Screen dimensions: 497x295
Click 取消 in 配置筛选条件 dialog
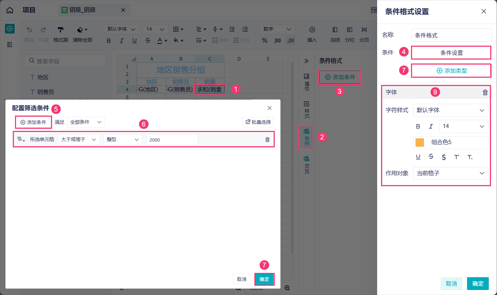click(x=242, y=279)
